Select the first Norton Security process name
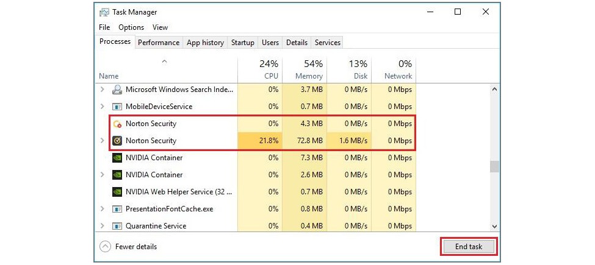595x265 pixels. tap(151, 124)
